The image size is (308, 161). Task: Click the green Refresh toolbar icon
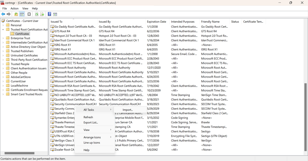pyautogui.click(x=36, y=14)
